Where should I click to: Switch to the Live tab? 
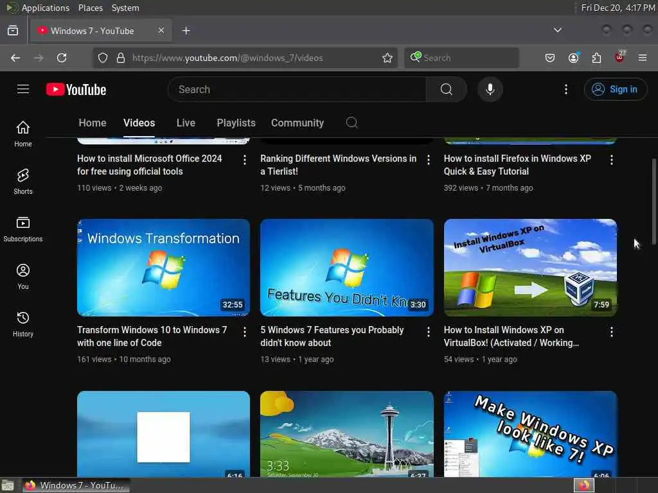tap(186, 123)
